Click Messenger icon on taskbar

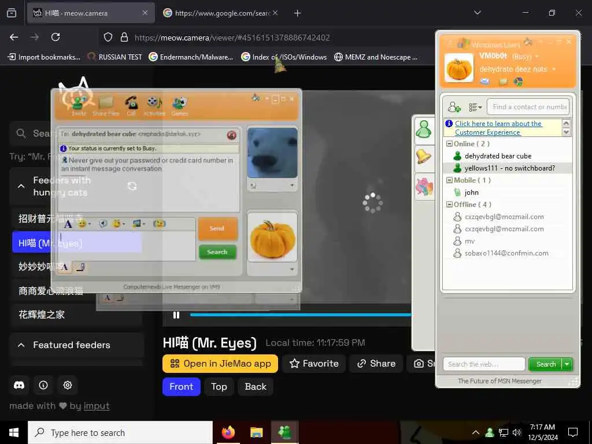285,432
